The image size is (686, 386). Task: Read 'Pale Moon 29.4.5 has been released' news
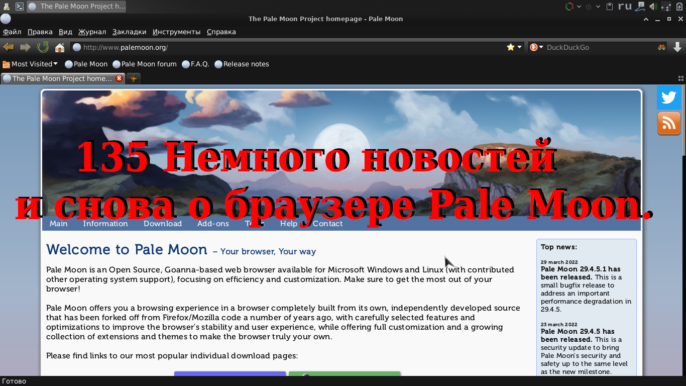[578, 335]
